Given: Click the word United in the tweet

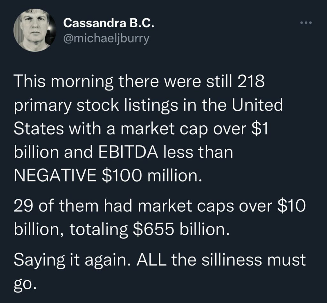Looking at the screenshot, I should (x=258, y=106).
